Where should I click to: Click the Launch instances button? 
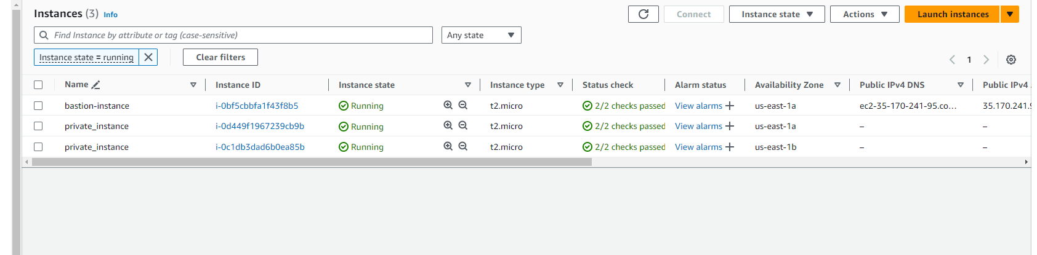[952, 14]
